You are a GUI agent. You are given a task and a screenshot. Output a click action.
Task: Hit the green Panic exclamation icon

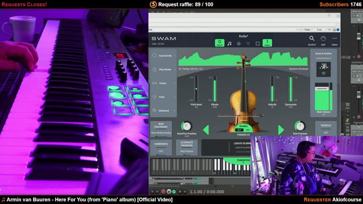point(267,43)
